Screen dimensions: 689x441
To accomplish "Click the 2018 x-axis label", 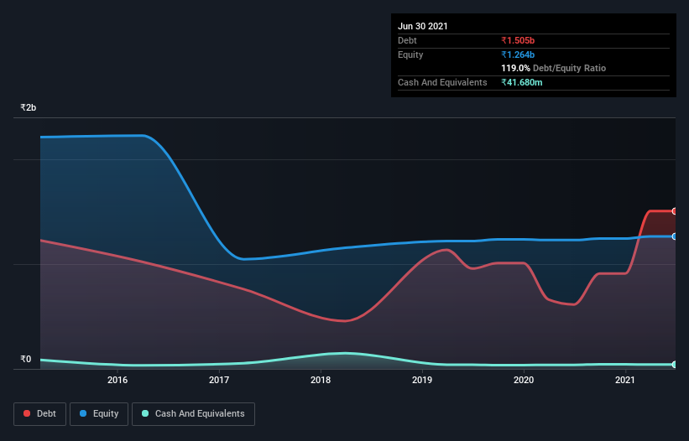I will coord(321,380).
